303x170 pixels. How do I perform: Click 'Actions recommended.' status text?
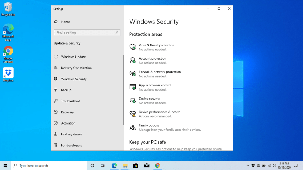coord(155,116)
